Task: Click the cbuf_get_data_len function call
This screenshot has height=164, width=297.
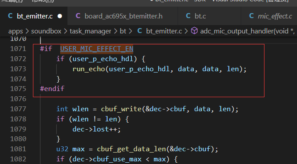Action: [x=131, y=149]
